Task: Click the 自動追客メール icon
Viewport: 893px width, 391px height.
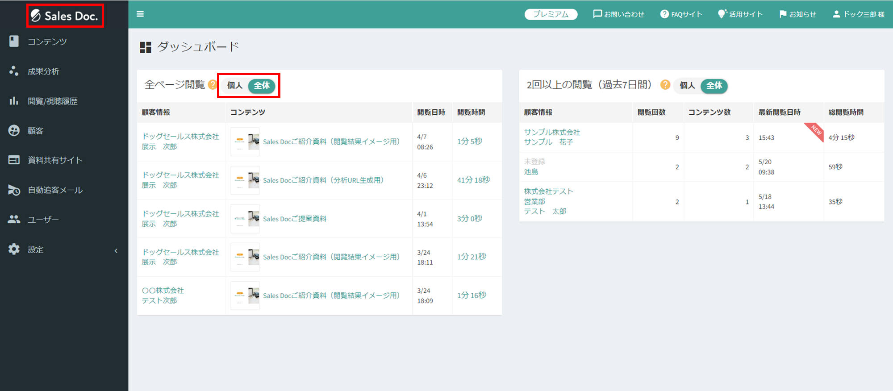Action: point(14,190)
